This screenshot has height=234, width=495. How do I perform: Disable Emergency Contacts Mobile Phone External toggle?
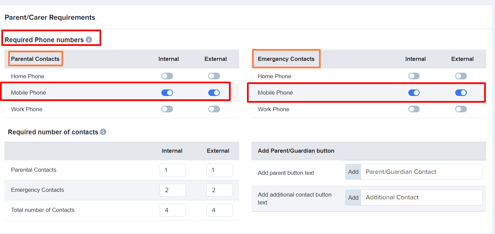coord(461,93)
